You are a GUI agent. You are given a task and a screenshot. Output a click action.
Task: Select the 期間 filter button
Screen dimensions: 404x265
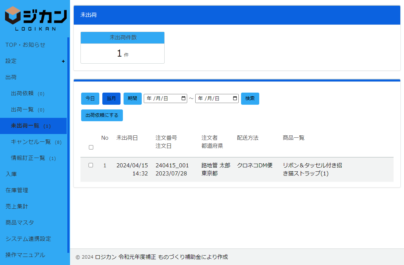click(x=132, y=99)
